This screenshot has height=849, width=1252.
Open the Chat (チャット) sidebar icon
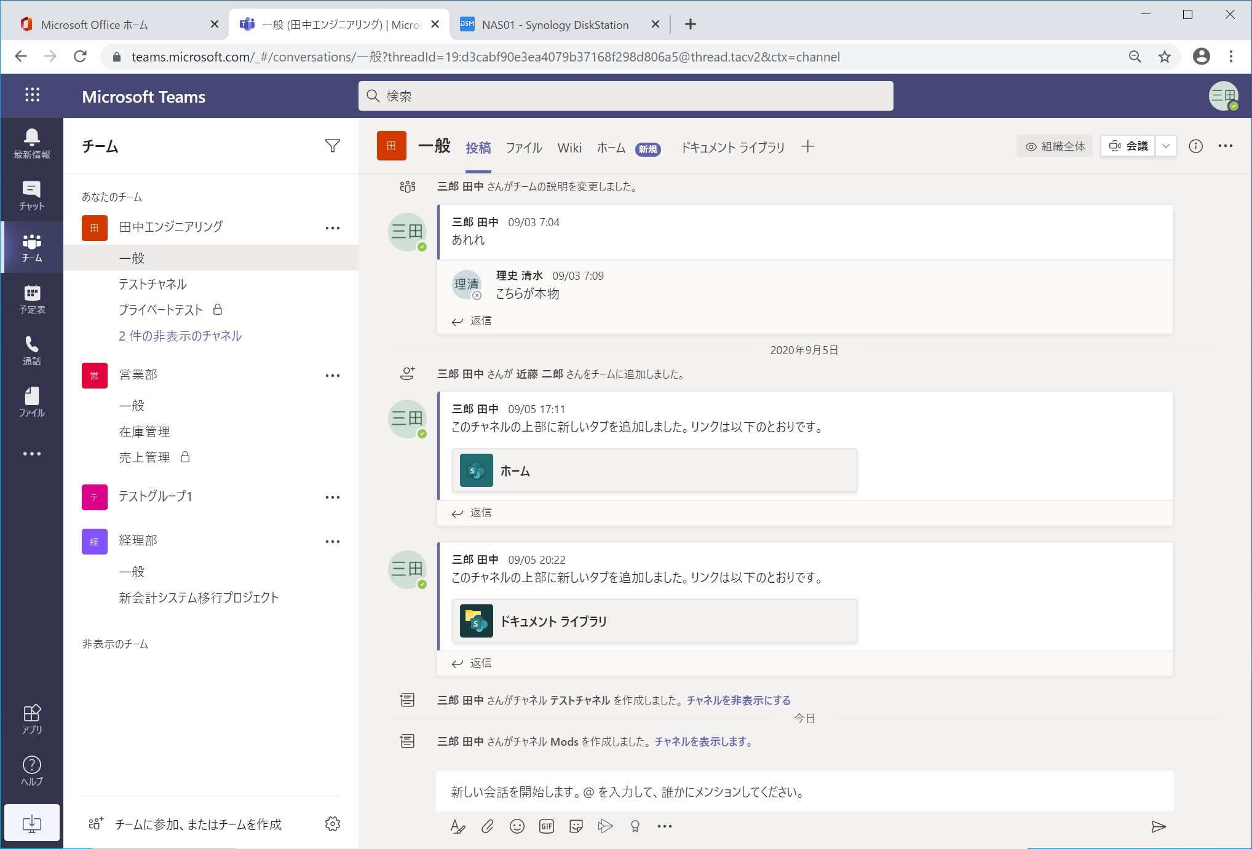coord(32,195)
